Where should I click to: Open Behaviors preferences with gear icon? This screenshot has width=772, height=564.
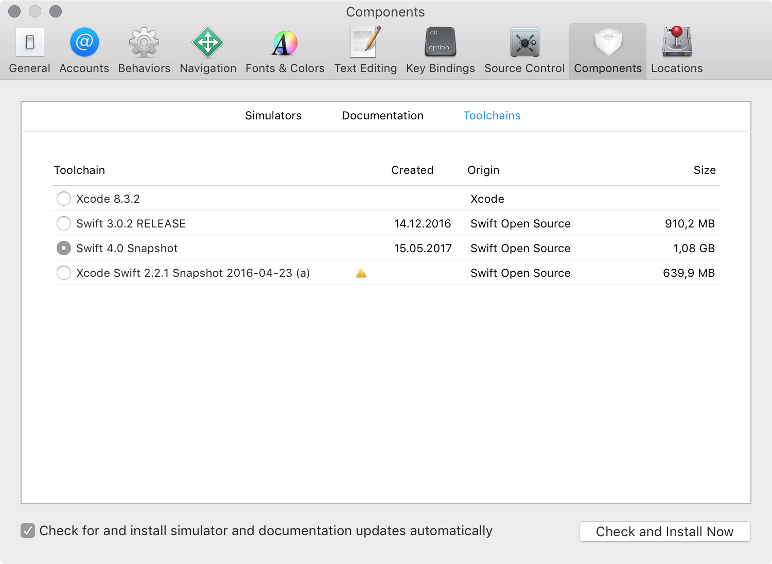point(144,50)
